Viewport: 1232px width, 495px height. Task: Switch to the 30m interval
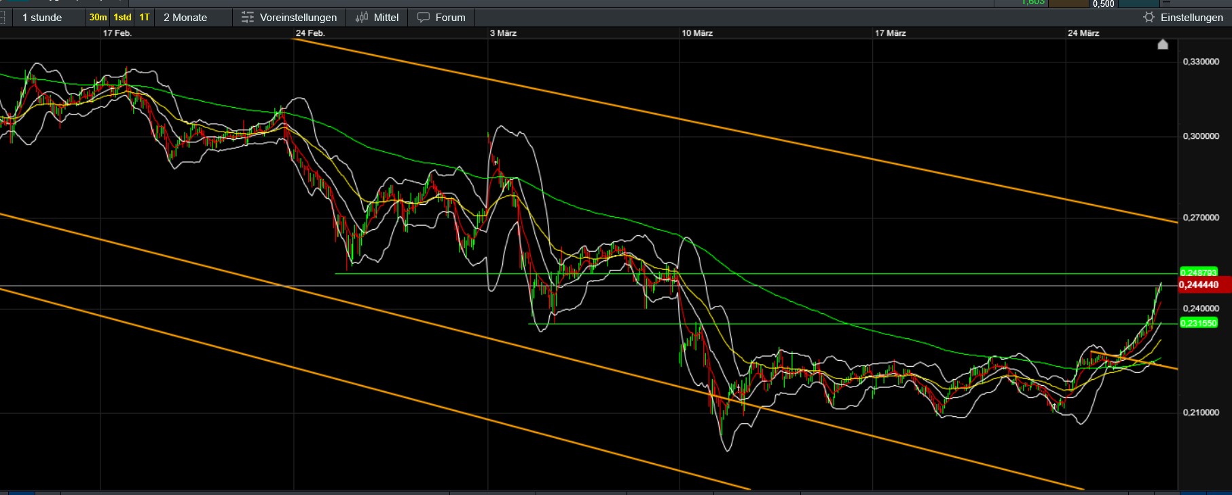(98, 18)
